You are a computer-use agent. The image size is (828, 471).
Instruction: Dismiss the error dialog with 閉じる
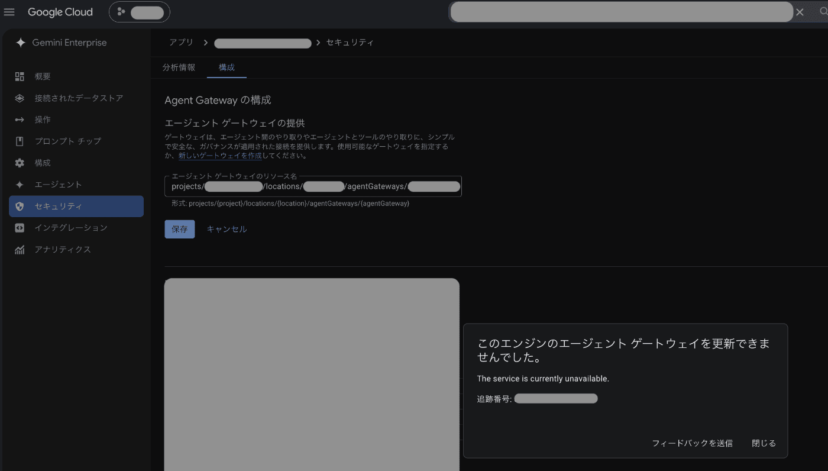(x=764, y=443)
